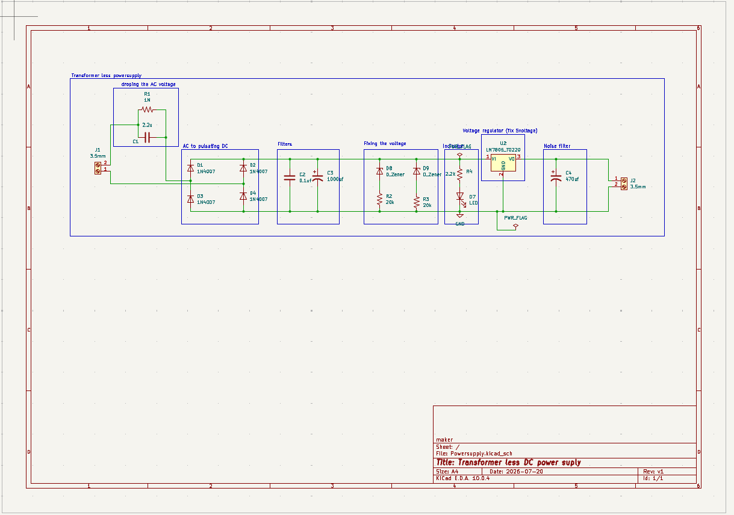This screenshot has height=515, width=734.
Task: Click the 'AC to pulsating DC' label
Action: pos(205,146)
